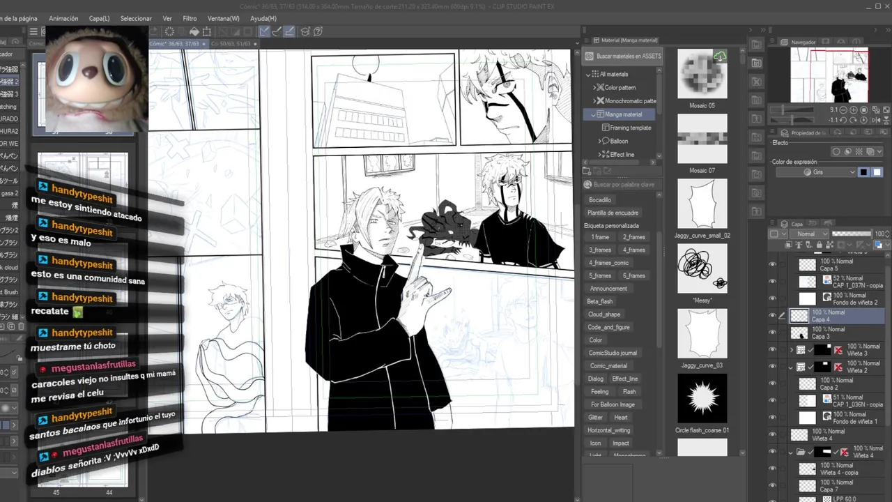Expand the Color pattern folder
Screen dimensions: 892x502
594,88
